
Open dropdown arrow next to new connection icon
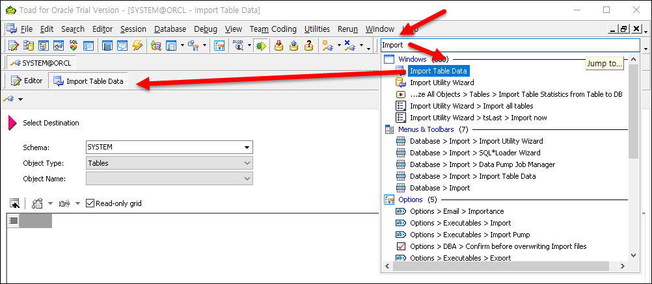coord(339,45)
